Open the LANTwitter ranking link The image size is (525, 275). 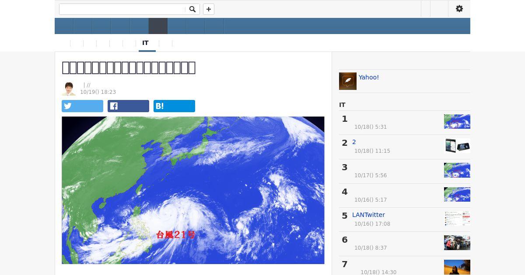click(x=368, y=215)
